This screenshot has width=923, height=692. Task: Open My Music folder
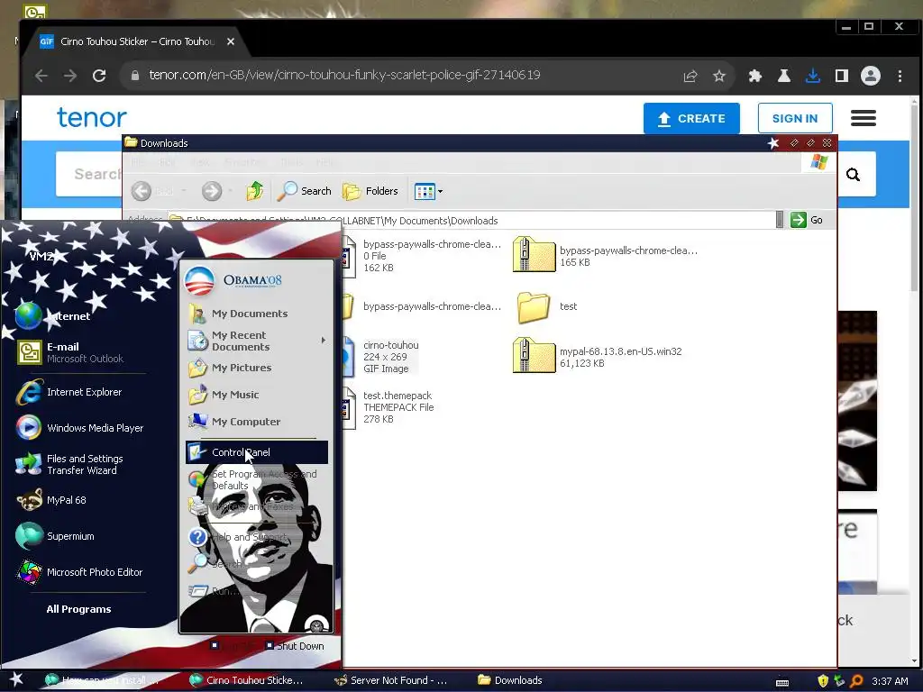point(224,395)
